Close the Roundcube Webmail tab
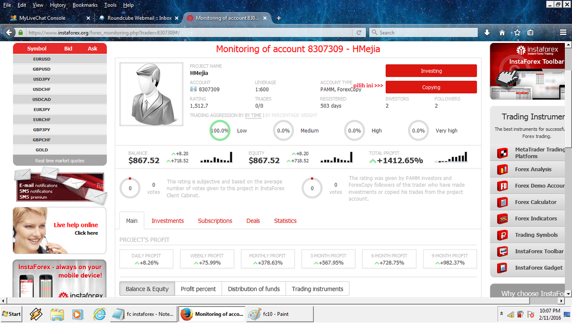Screen dimensions: 572x323 177,18
